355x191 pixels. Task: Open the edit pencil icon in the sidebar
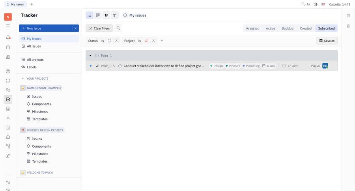(x=8, y=156)
